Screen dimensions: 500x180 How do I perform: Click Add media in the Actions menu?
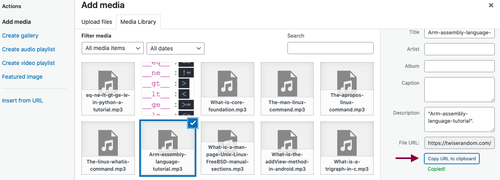click(x=17, y=22)
